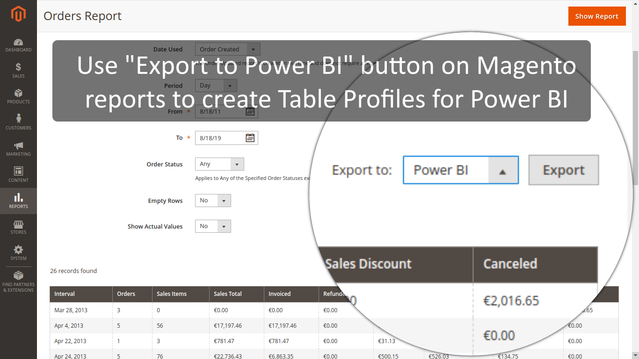The height and width of the screenshot is (359, 639).
Task: Open the Products section
Action: pos(18,97)
